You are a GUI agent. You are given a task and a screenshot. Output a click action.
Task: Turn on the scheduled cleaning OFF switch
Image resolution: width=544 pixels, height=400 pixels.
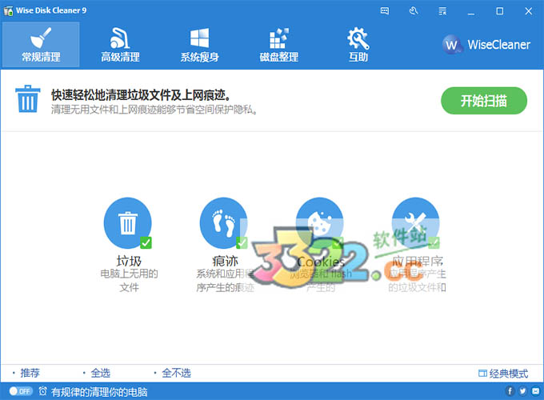point(21,391)
